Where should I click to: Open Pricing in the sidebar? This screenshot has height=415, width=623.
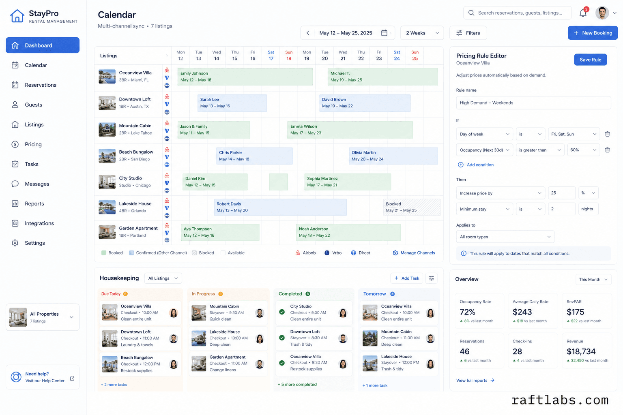pyautogui.click(x=43, y=145)
